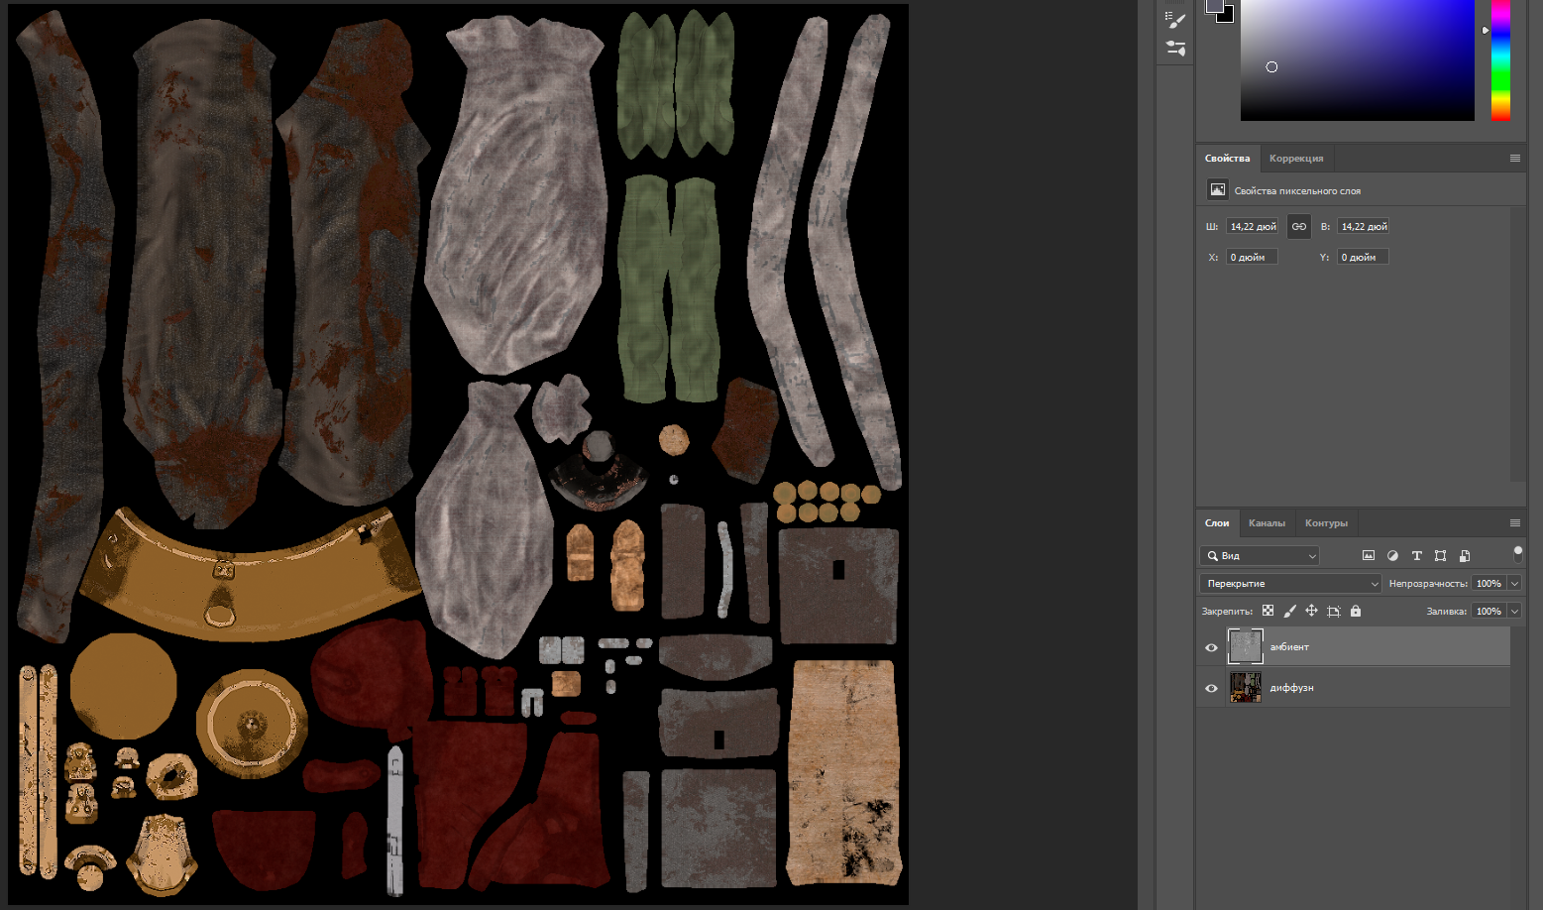Click the Свойства пиксельного слоя label
This screenshot has width=1543, height=910.
coord(1297,190)
